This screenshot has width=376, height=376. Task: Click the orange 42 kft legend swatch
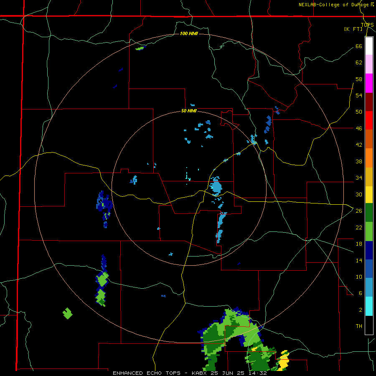click(x=369, y=158)
